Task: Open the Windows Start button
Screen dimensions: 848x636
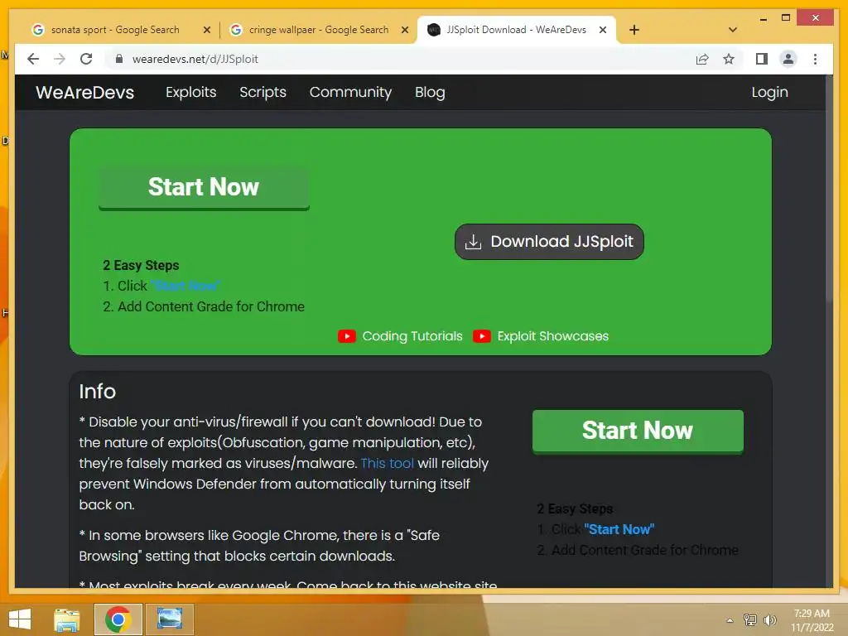Action: (x=20, y=619)
